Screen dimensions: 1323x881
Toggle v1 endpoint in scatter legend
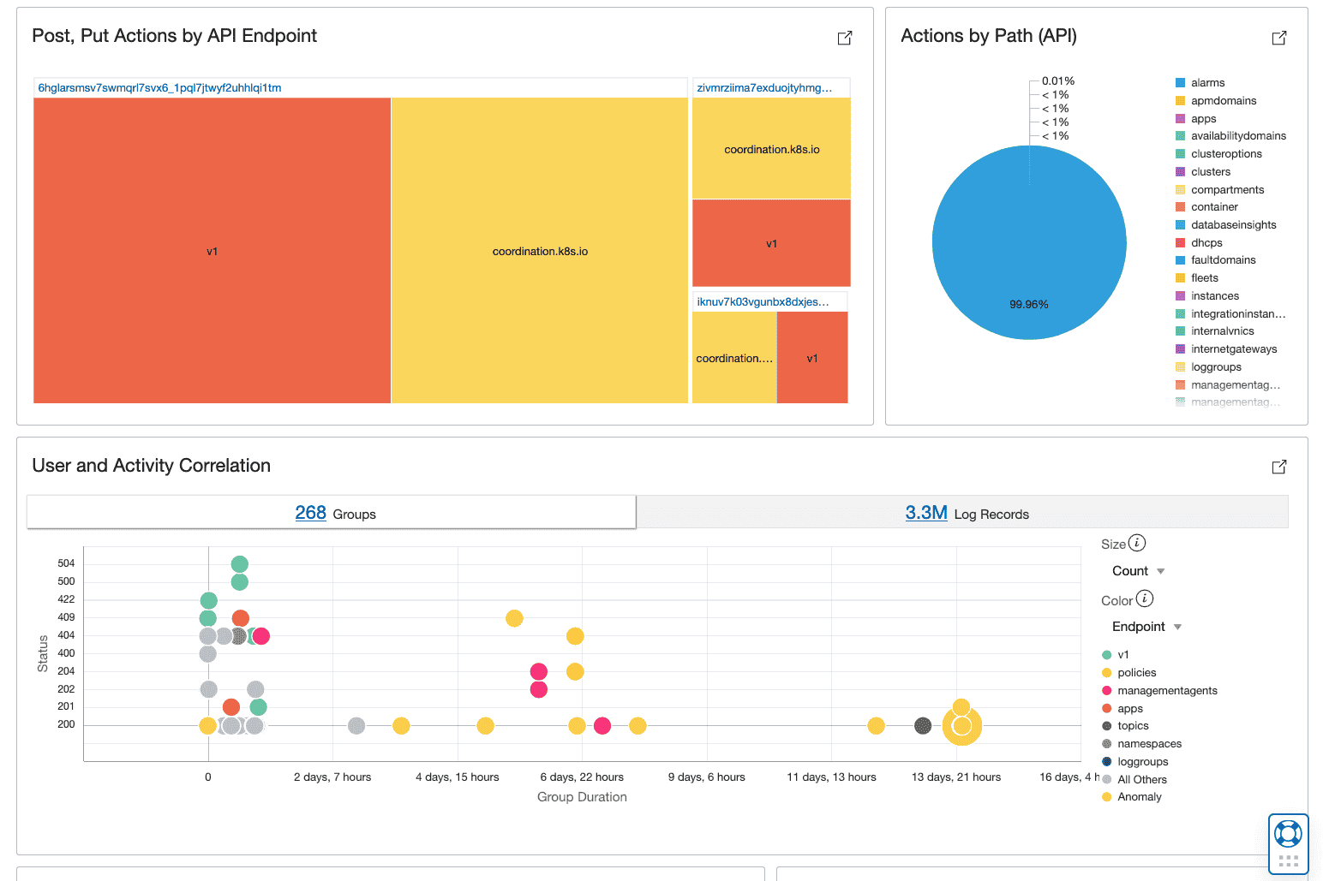1122,655
